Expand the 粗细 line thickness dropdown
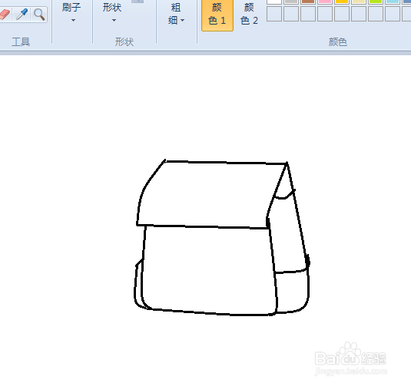411x386 pixels. pos(176,14)
